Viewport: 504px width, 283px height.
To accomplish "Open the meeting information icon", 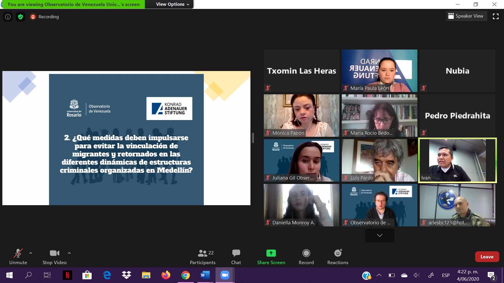I will tap(8, 17).
